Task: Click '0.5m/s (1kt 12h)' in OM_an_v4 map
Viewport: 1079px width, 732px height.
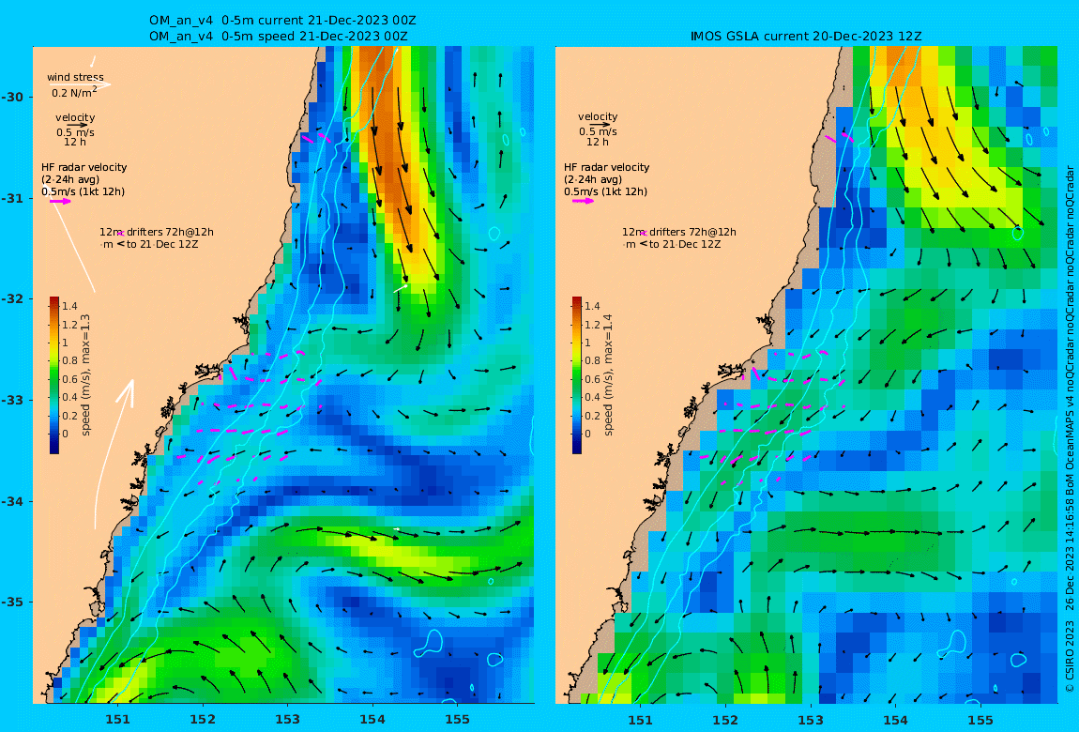Action: (84, 192)
